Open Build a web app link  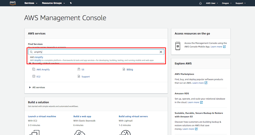point(82,116)
